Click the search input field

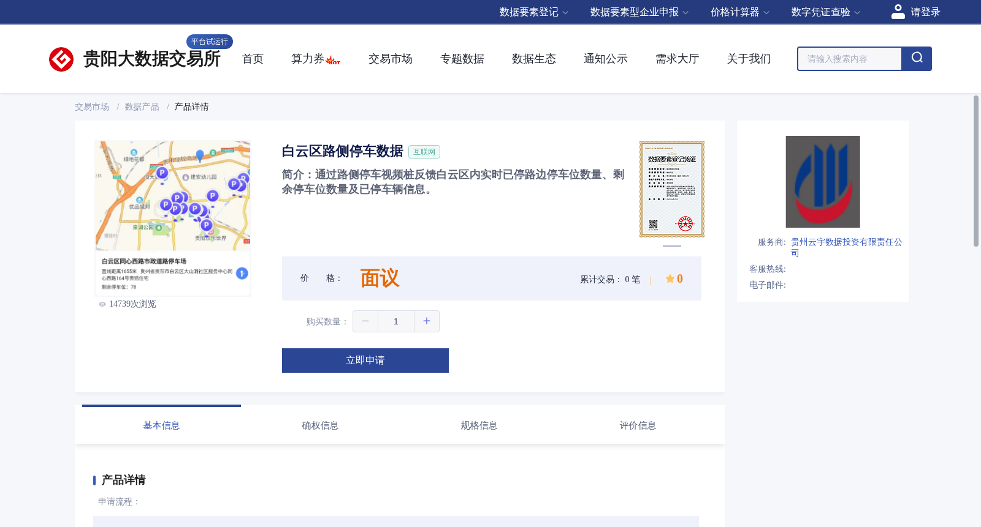coord(850,59)
